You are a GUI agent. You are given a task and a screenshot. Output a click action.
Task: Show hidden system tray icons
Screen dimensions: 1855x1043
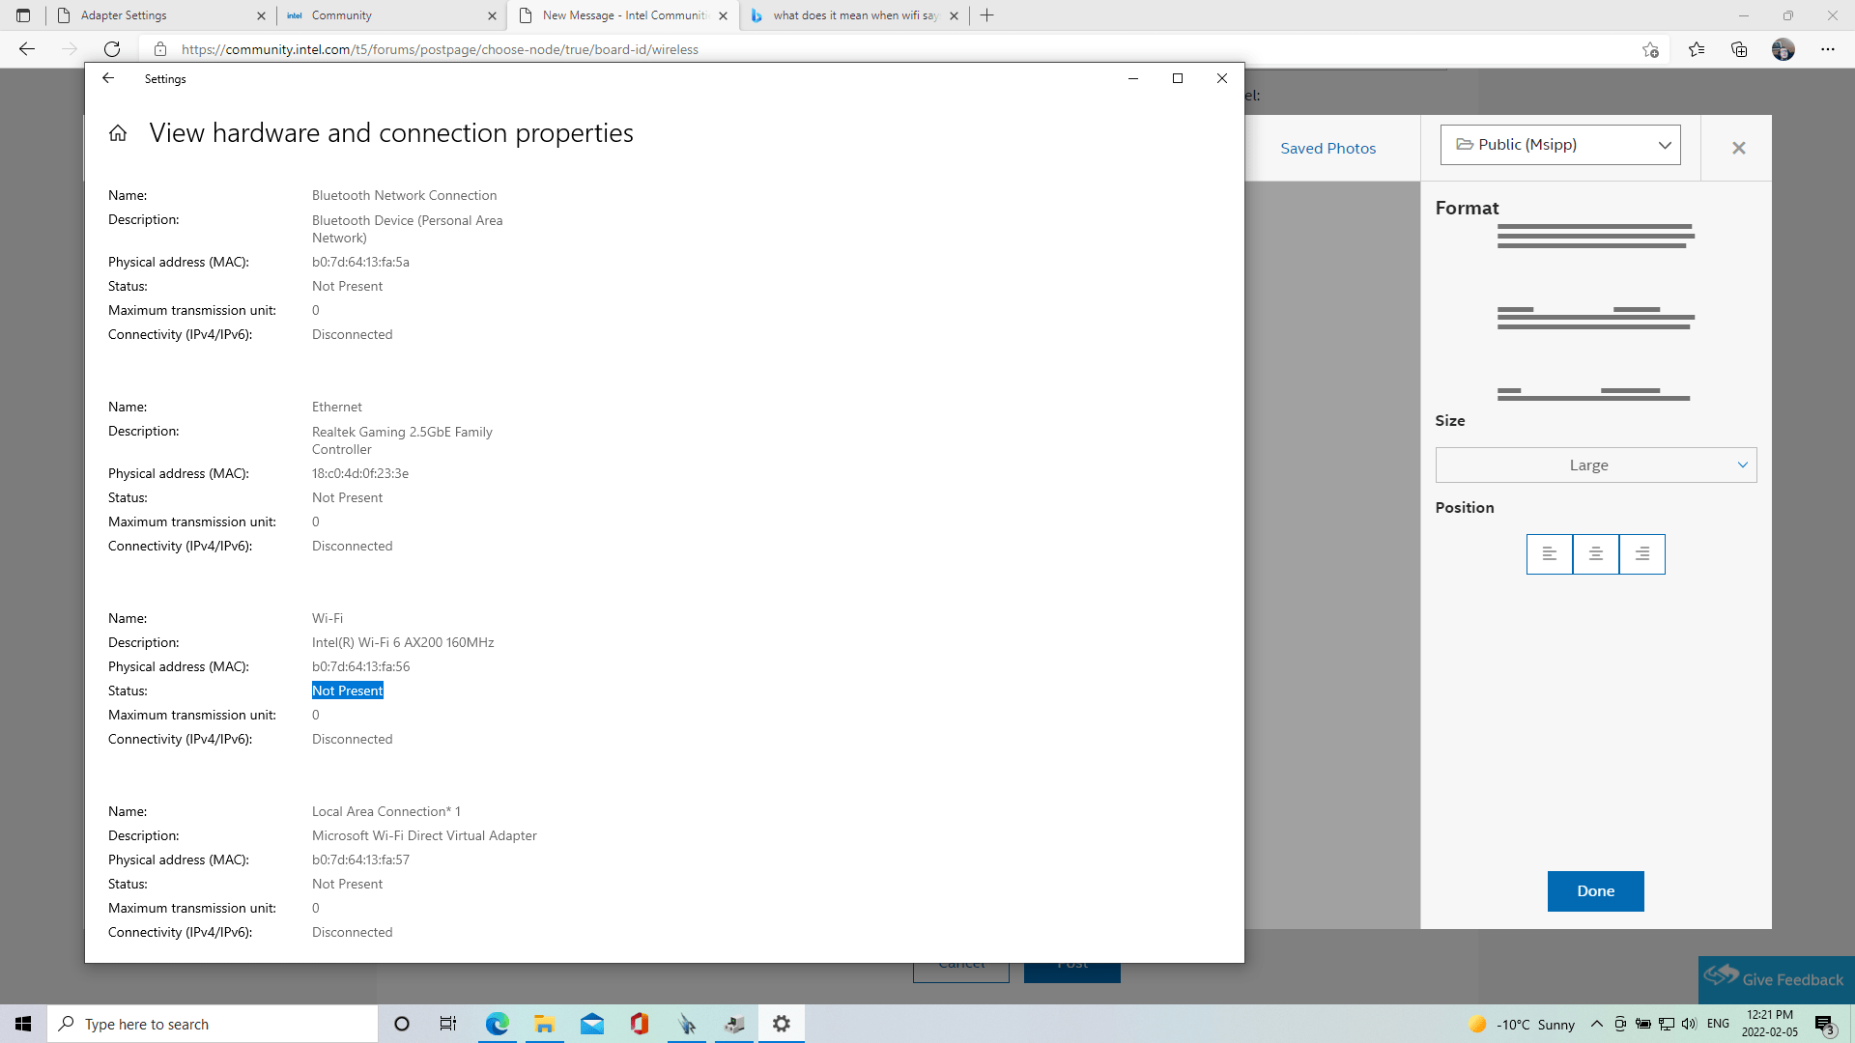pos(1597,1024)
